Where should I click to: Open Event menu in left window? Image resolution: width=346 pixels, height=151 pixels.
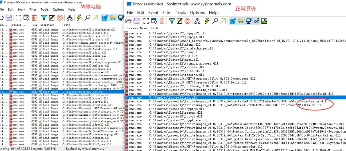21,10
